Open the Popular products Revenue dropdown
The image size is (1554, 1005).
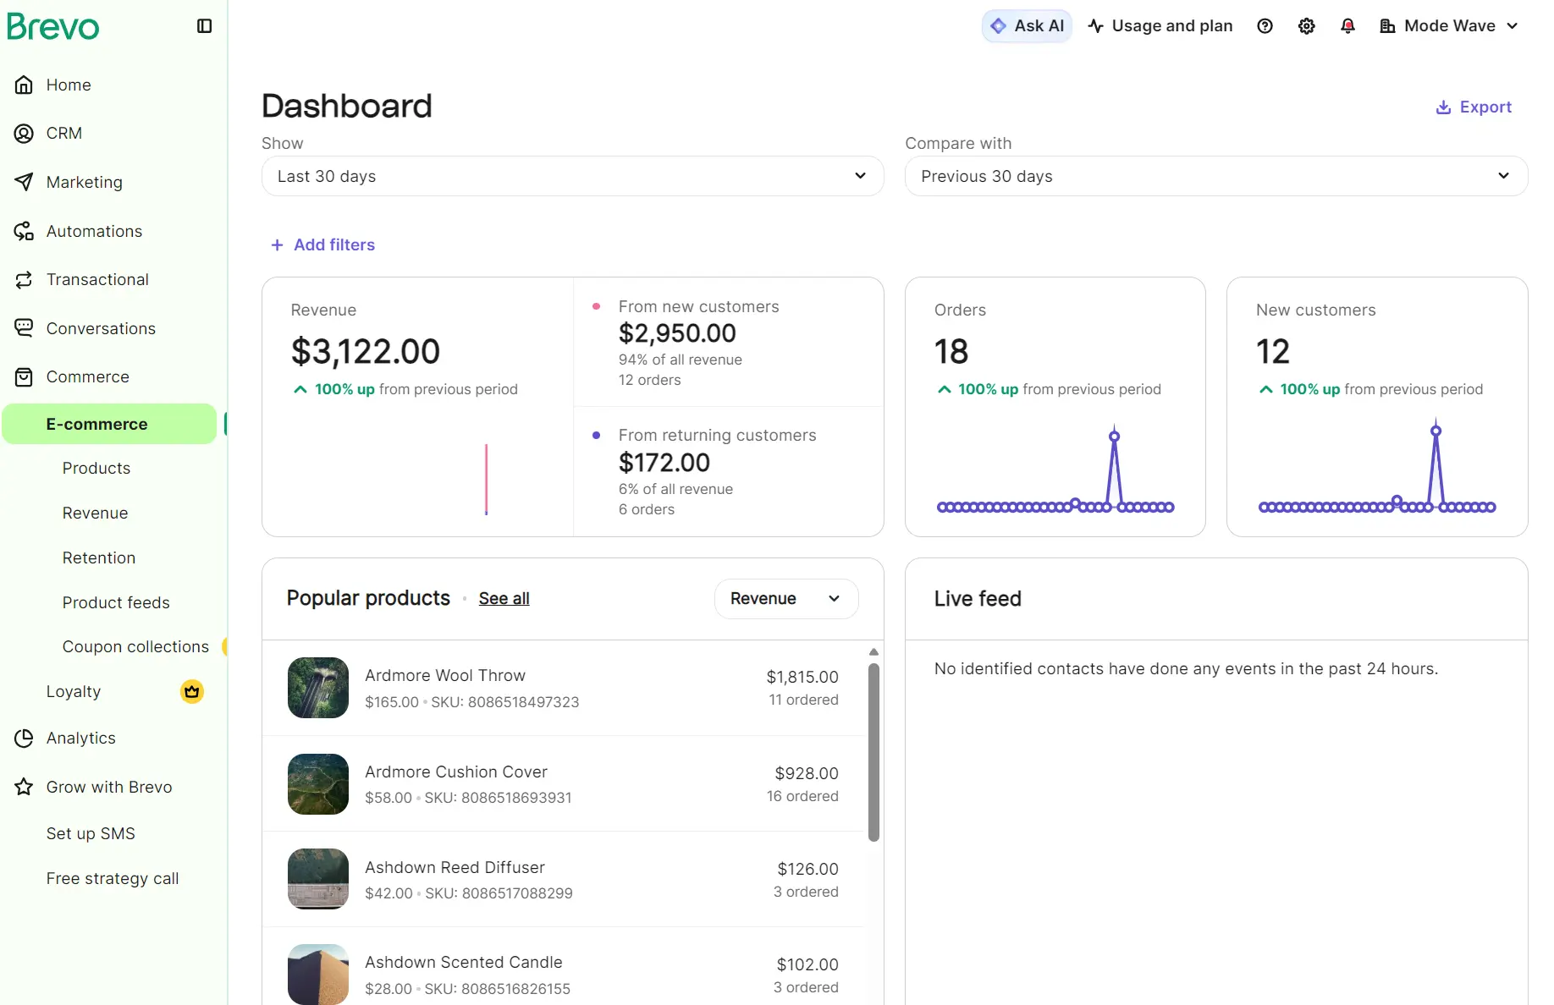(786, 599)
